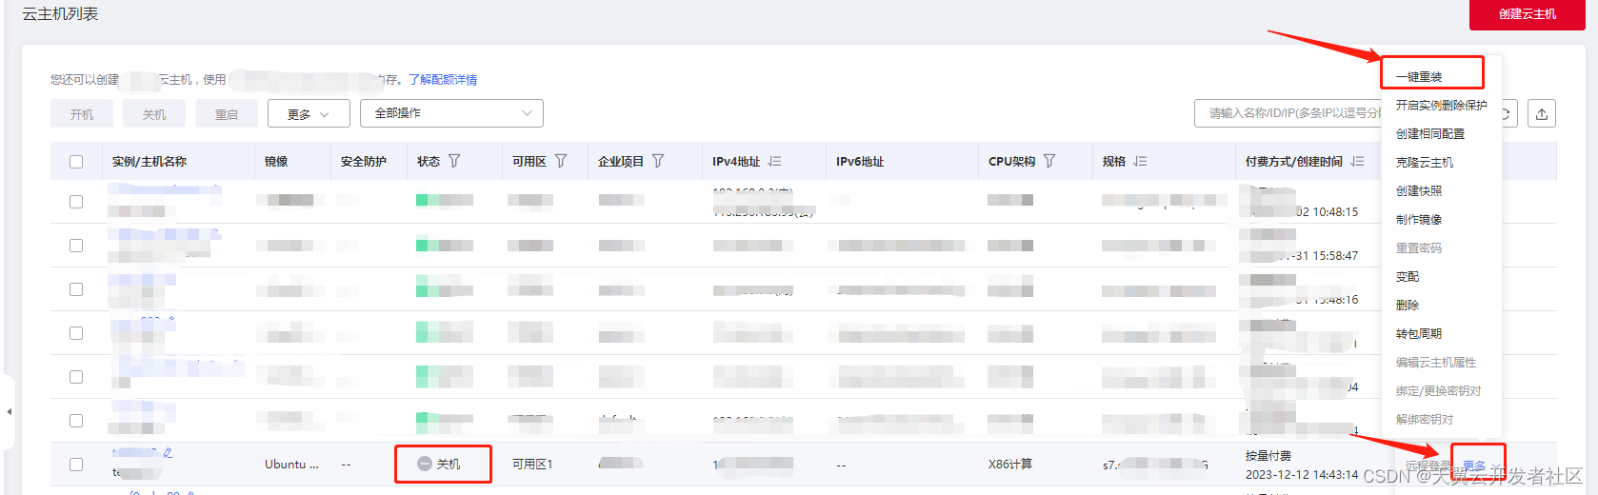Click the filter icon beside 可用区 column
The height and width of the screenshot is (495, 1598).
point(561,161)
